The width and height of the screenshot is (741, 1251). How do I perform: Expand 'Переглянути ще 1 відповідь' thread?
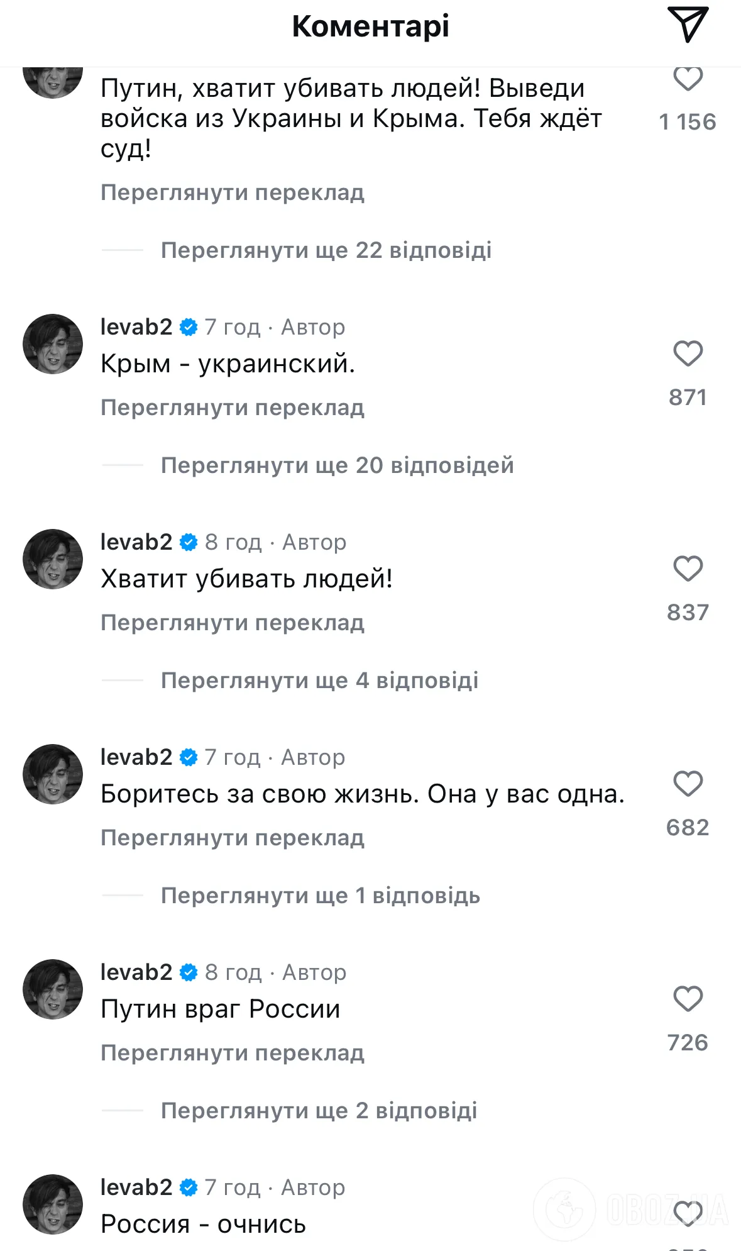[320, 895]
